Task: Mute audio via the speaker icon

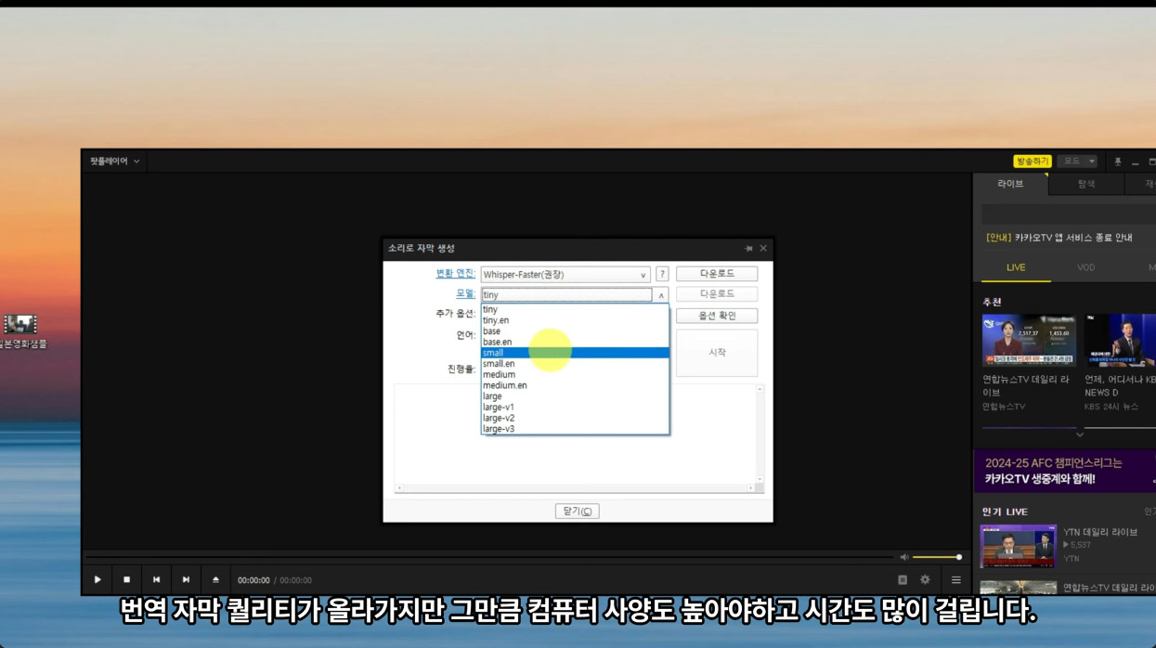Action: click(904, 557)
